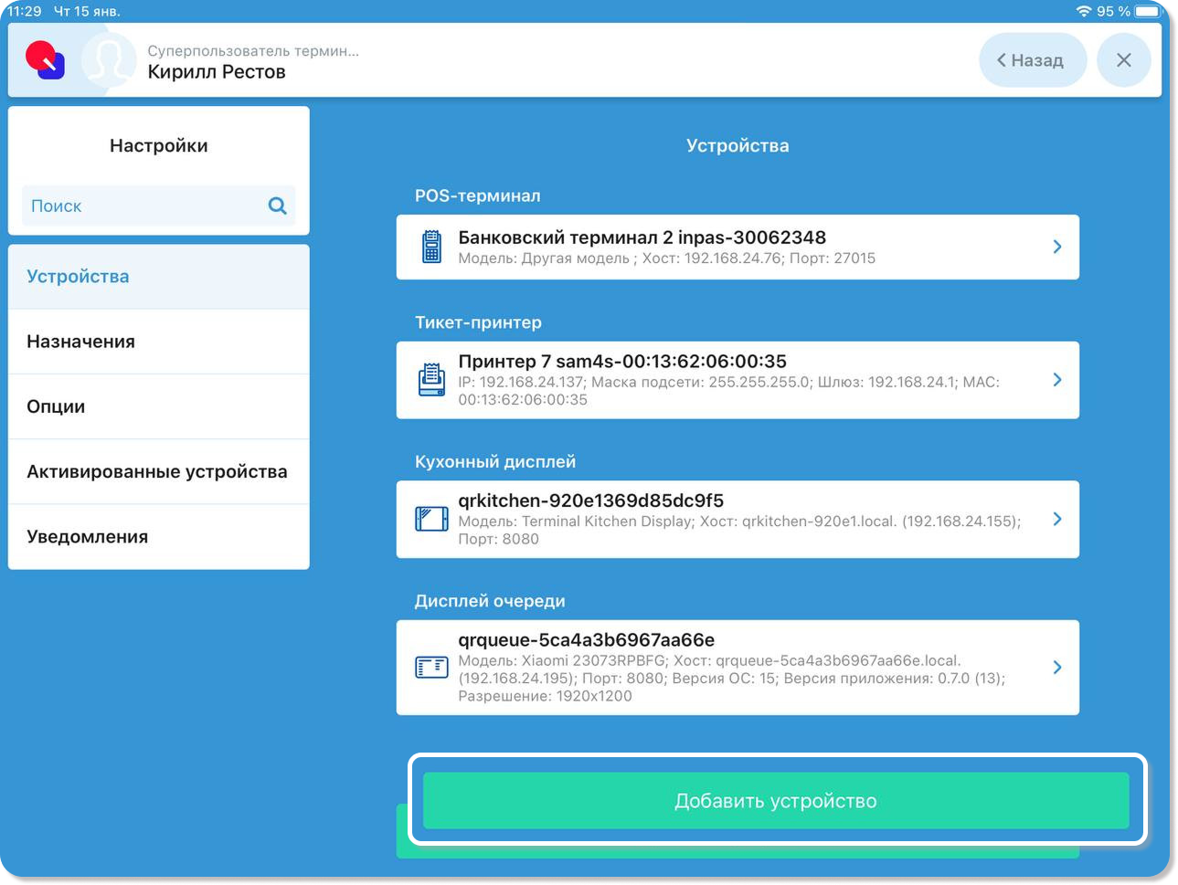Open the Опции settings section
This screenshot has height=885, width=1178.
click(158, 406)
